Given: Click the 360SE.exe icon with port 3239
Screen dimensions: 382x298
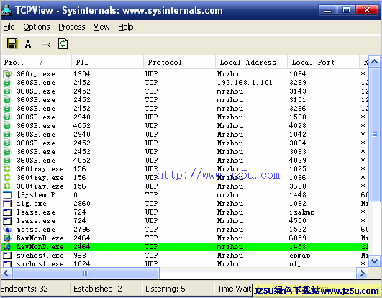Looking at the screenshot, I should (x=7, y=83).
